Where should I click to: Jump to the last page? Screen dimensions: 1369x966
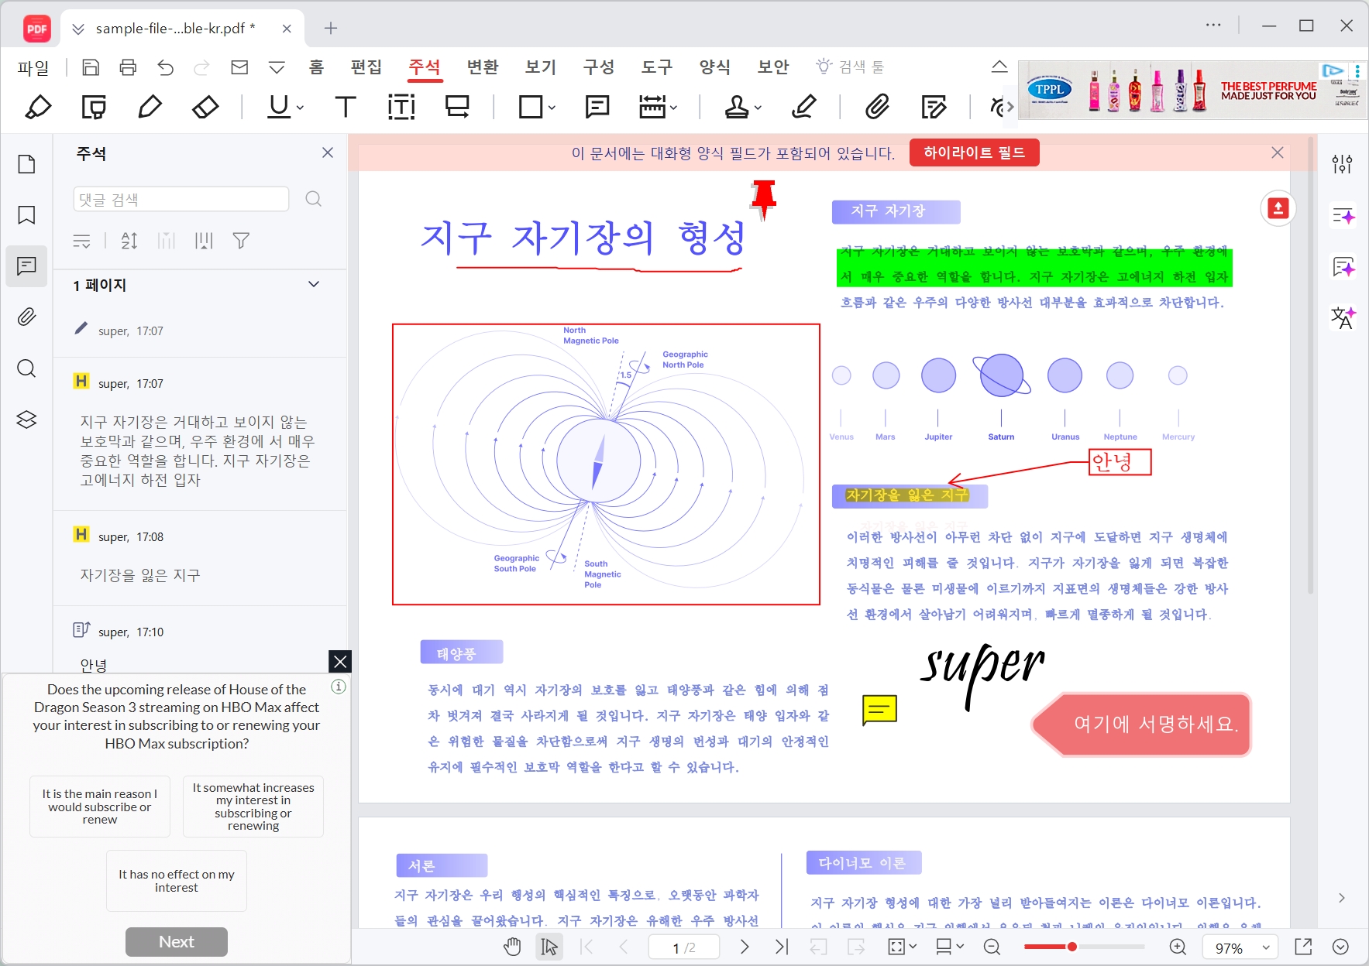tap(782, 947)
